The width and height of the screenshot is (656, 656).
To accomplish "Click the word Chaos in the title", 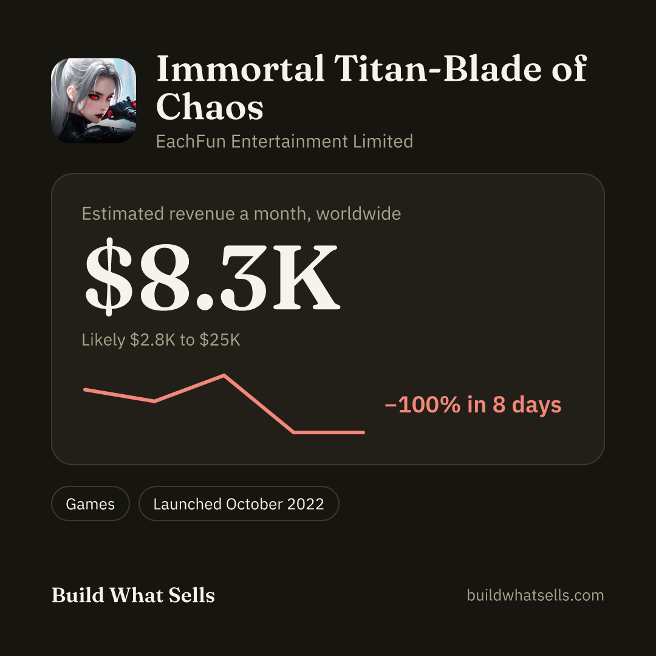I will click(x=210, y=107).
